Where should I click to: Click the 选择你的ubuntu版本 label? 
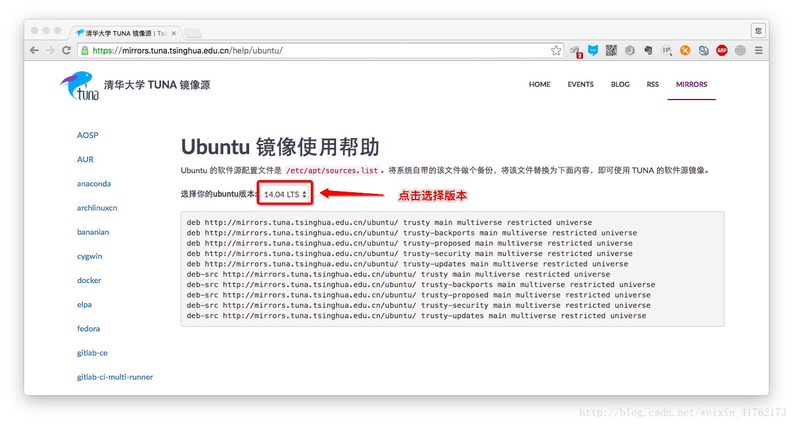[220, 194]
